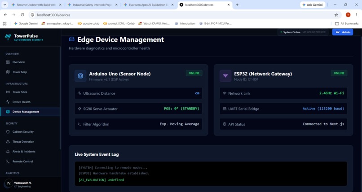Bookmark this page with star icon

[x=336, y=15]
